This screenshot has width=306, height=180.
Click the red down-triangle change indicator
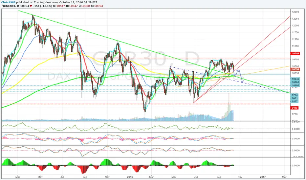[31, 6]
